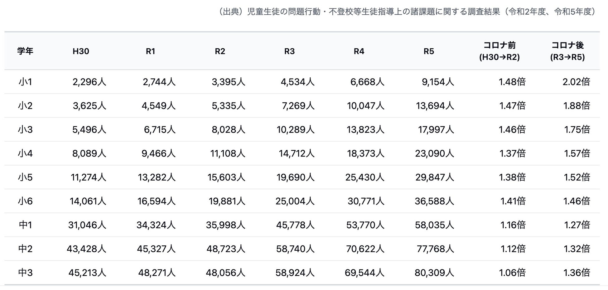Select the 13,282人 cell
The image size is (608, 290).
pos(157,177)
